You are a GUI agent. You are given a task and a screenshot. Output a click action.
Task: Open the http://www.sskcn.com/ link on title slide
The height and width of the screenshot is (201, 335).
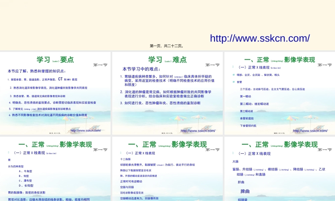click(x=259, y=38)
